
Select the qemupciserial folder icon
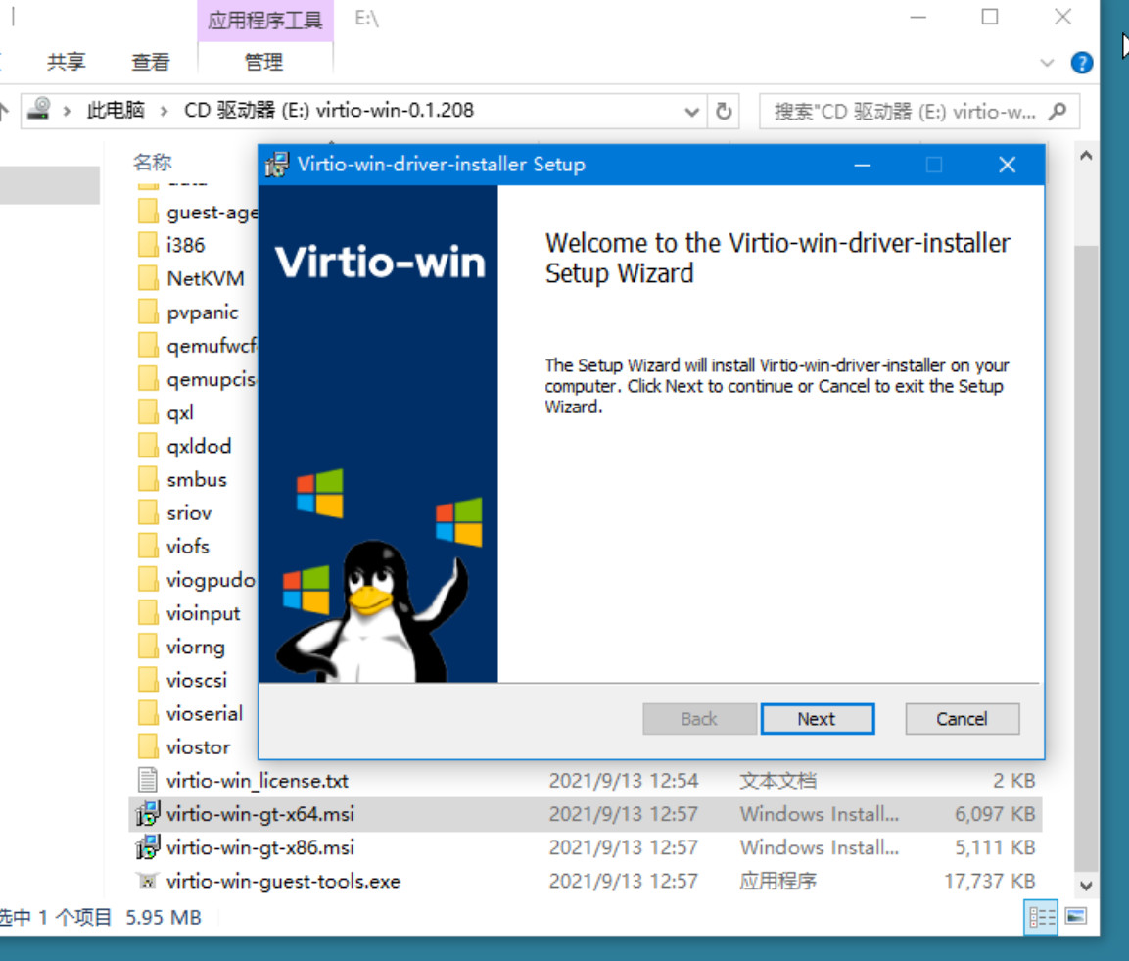coord(148,379)
